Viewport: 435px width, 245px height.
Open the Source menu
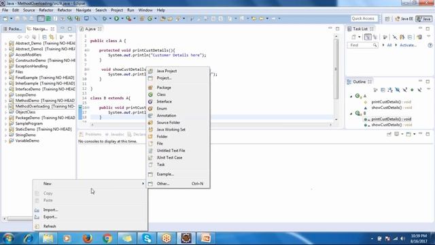point(29,10)
